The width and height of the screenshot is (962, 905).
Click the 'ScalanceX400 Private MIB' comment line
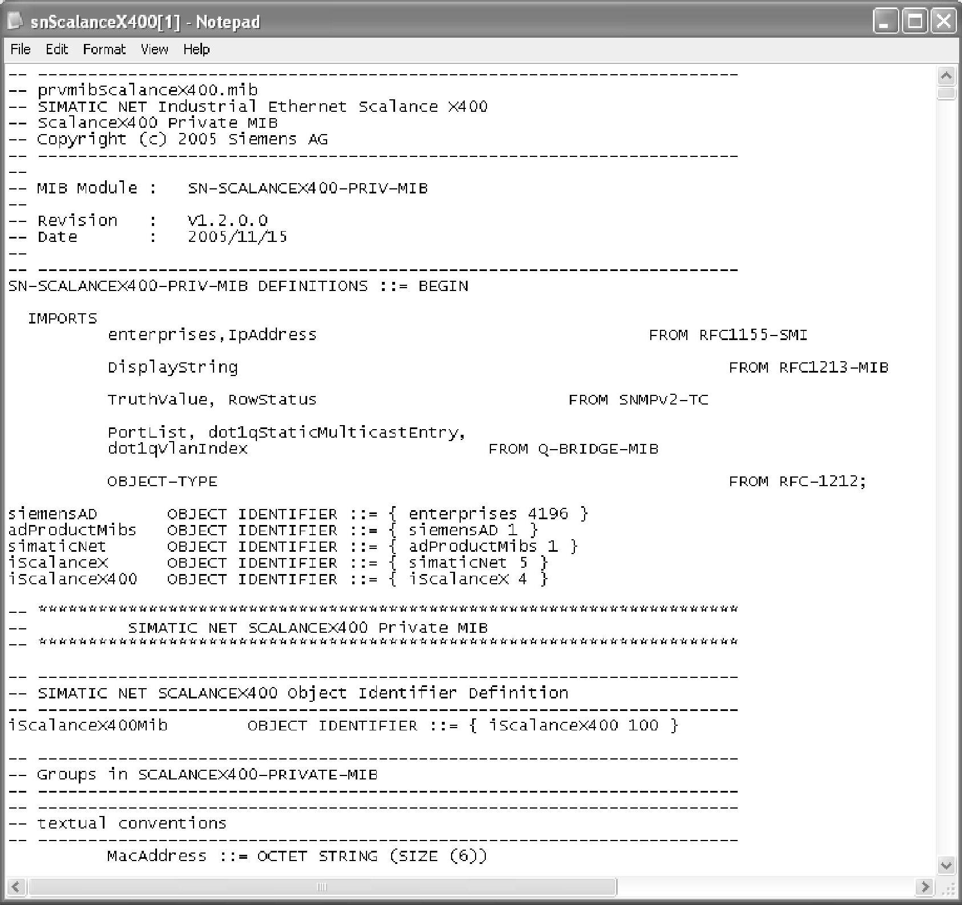158,123
